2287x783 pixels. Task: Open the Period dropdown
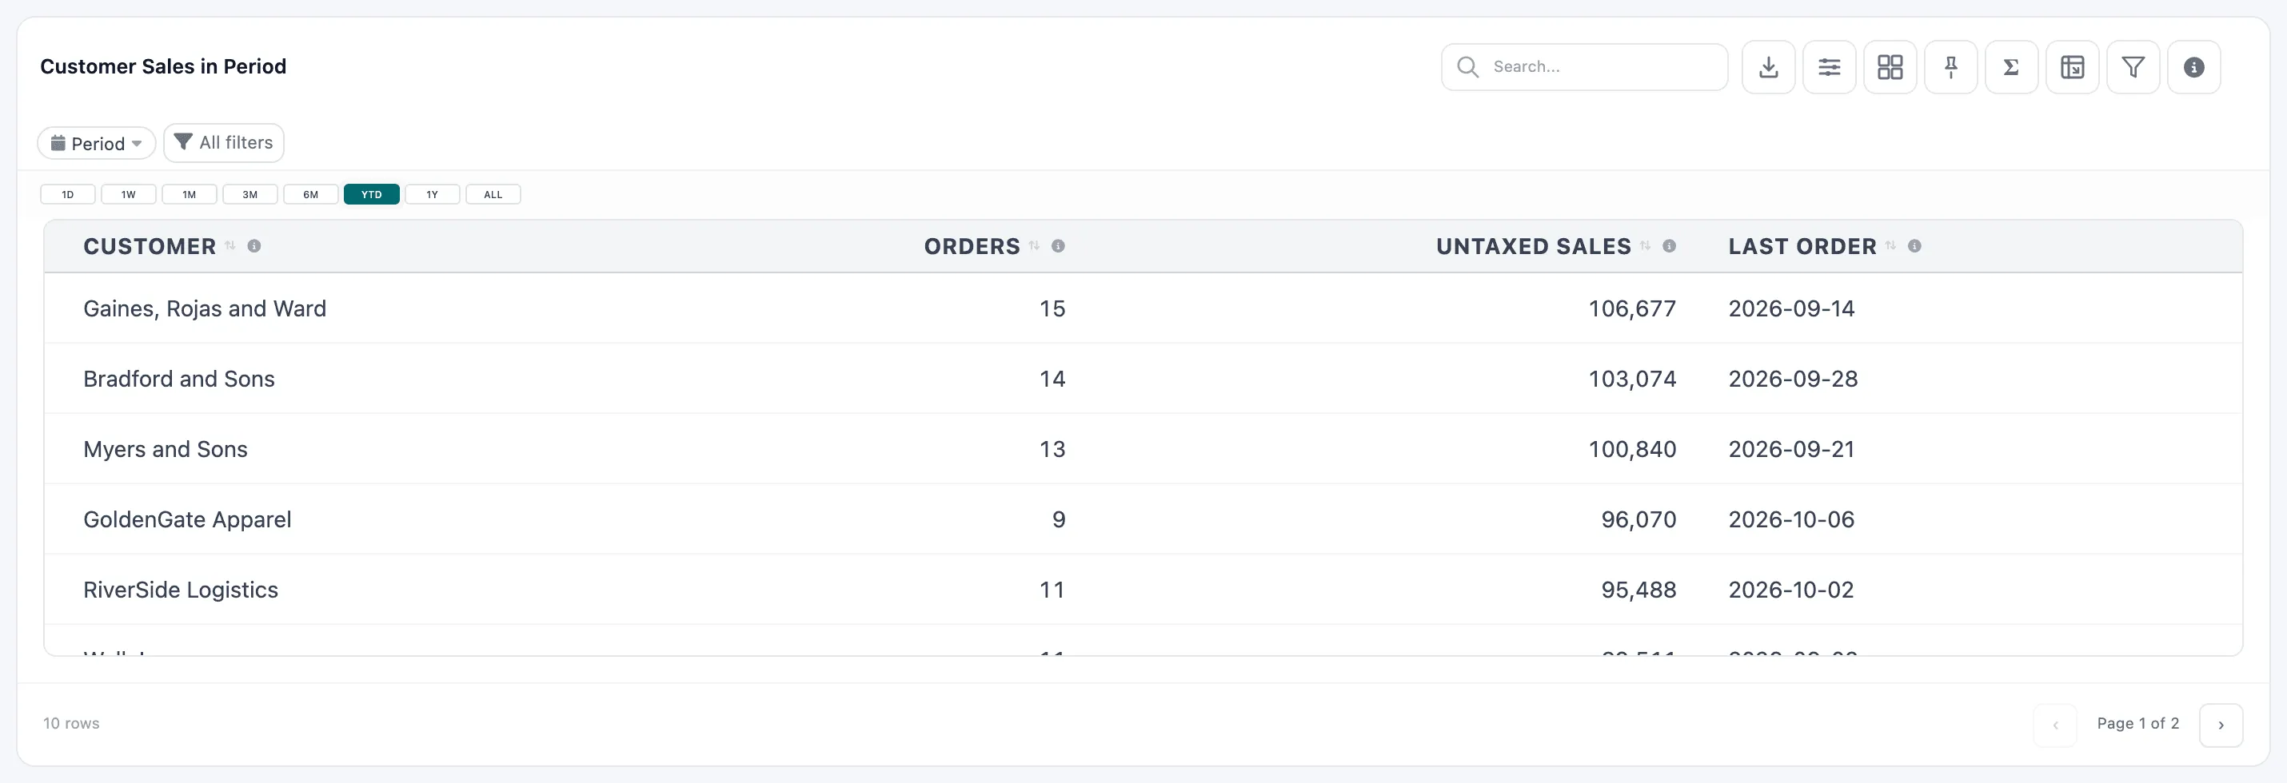coord(97,143)
